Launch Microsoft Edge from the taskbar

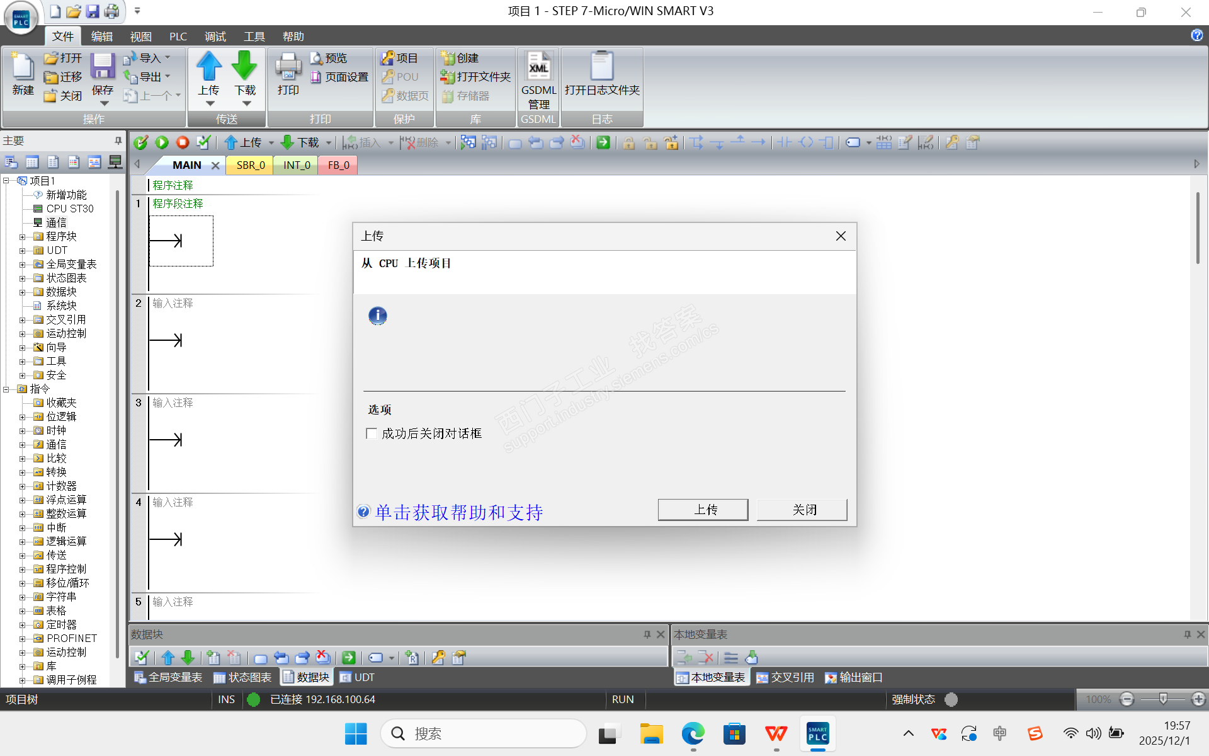[x=693, y=734]
